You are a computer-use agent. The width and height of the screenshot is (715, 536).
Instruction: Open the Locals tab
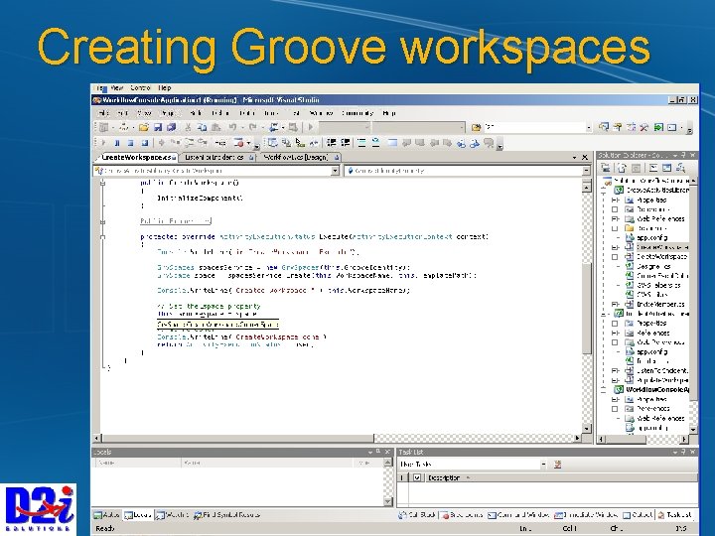(138, 515)
